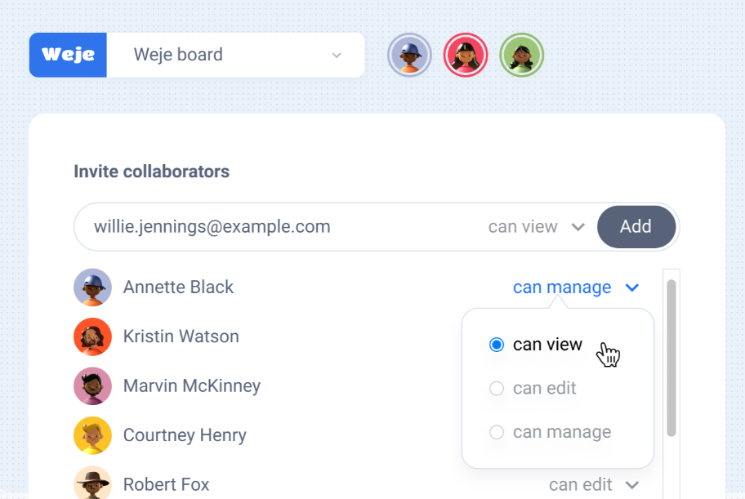Image resolution: width=745 pixels, height=499 pixels.
Task: Click the blue Weje logo
Action: click(x=68, y=55)
